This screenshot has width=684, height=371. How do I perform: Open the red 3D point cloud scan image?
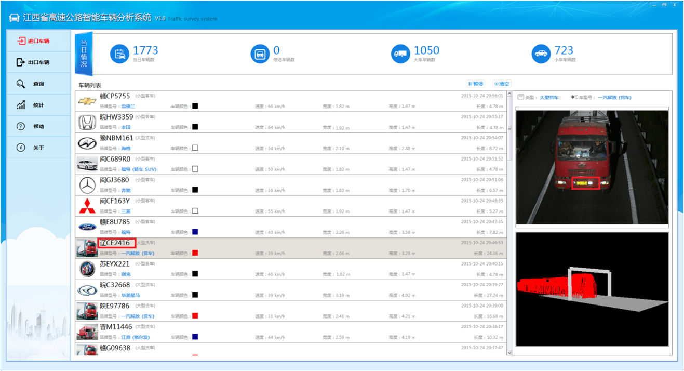tap(592, 289)
